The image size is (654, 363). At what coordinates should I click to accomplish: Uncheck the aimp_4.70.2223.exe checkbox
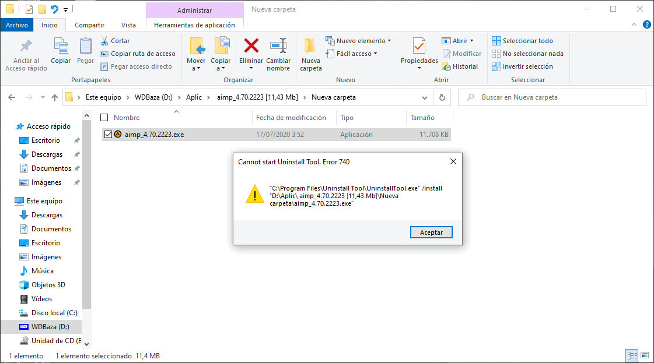(108, 134)
